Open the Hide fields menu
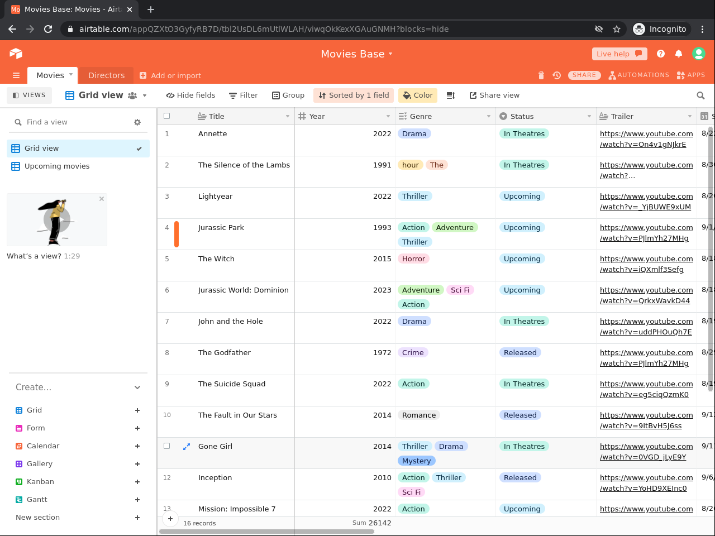Viewport: 715px width, 536px height. pyautogui.click(x=190, y=95)
